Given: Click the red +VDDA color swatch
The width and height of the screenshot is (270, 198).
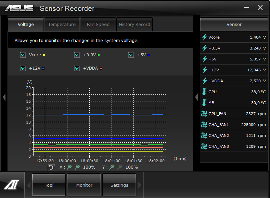Looking at the screenshot, I should pos(101,68).
